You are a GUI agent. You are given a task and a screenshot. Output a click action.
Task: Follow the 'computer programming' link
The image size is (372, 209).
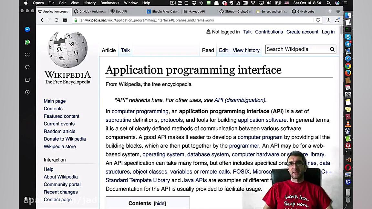point(140,111)
